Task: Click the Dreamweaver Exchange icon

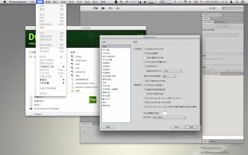Action: tap(31, 108)
